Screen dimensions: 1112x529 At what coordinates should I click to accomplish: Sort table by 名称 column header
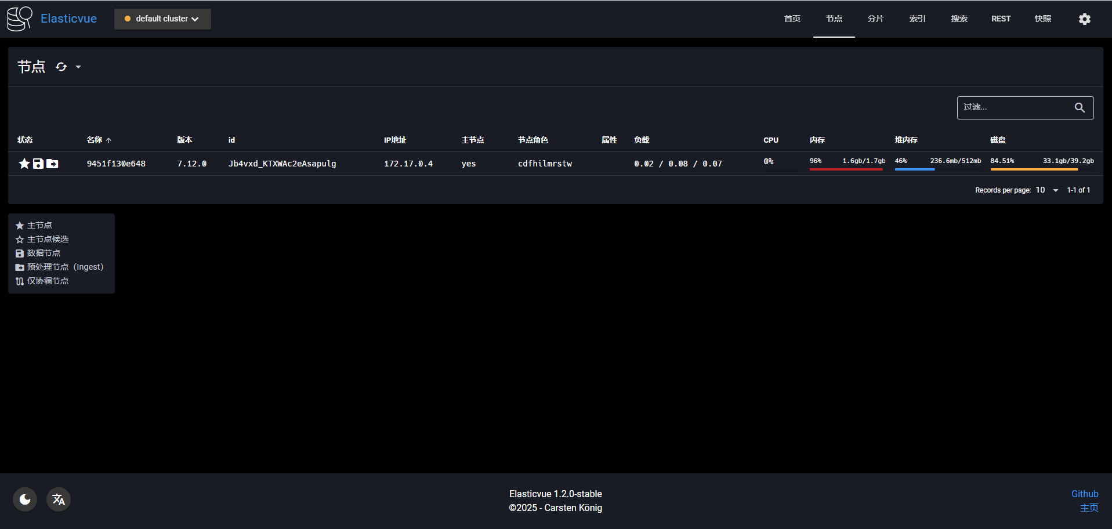coord(95,140)
